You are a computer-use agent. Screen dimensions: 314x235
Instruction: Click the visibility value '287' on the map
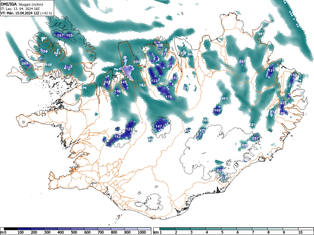coord(255,138)
